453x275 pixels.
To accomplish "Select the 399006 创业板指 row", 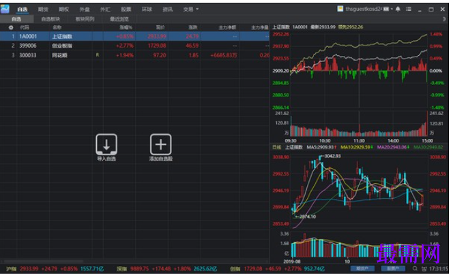I will (x=134, y=46).
